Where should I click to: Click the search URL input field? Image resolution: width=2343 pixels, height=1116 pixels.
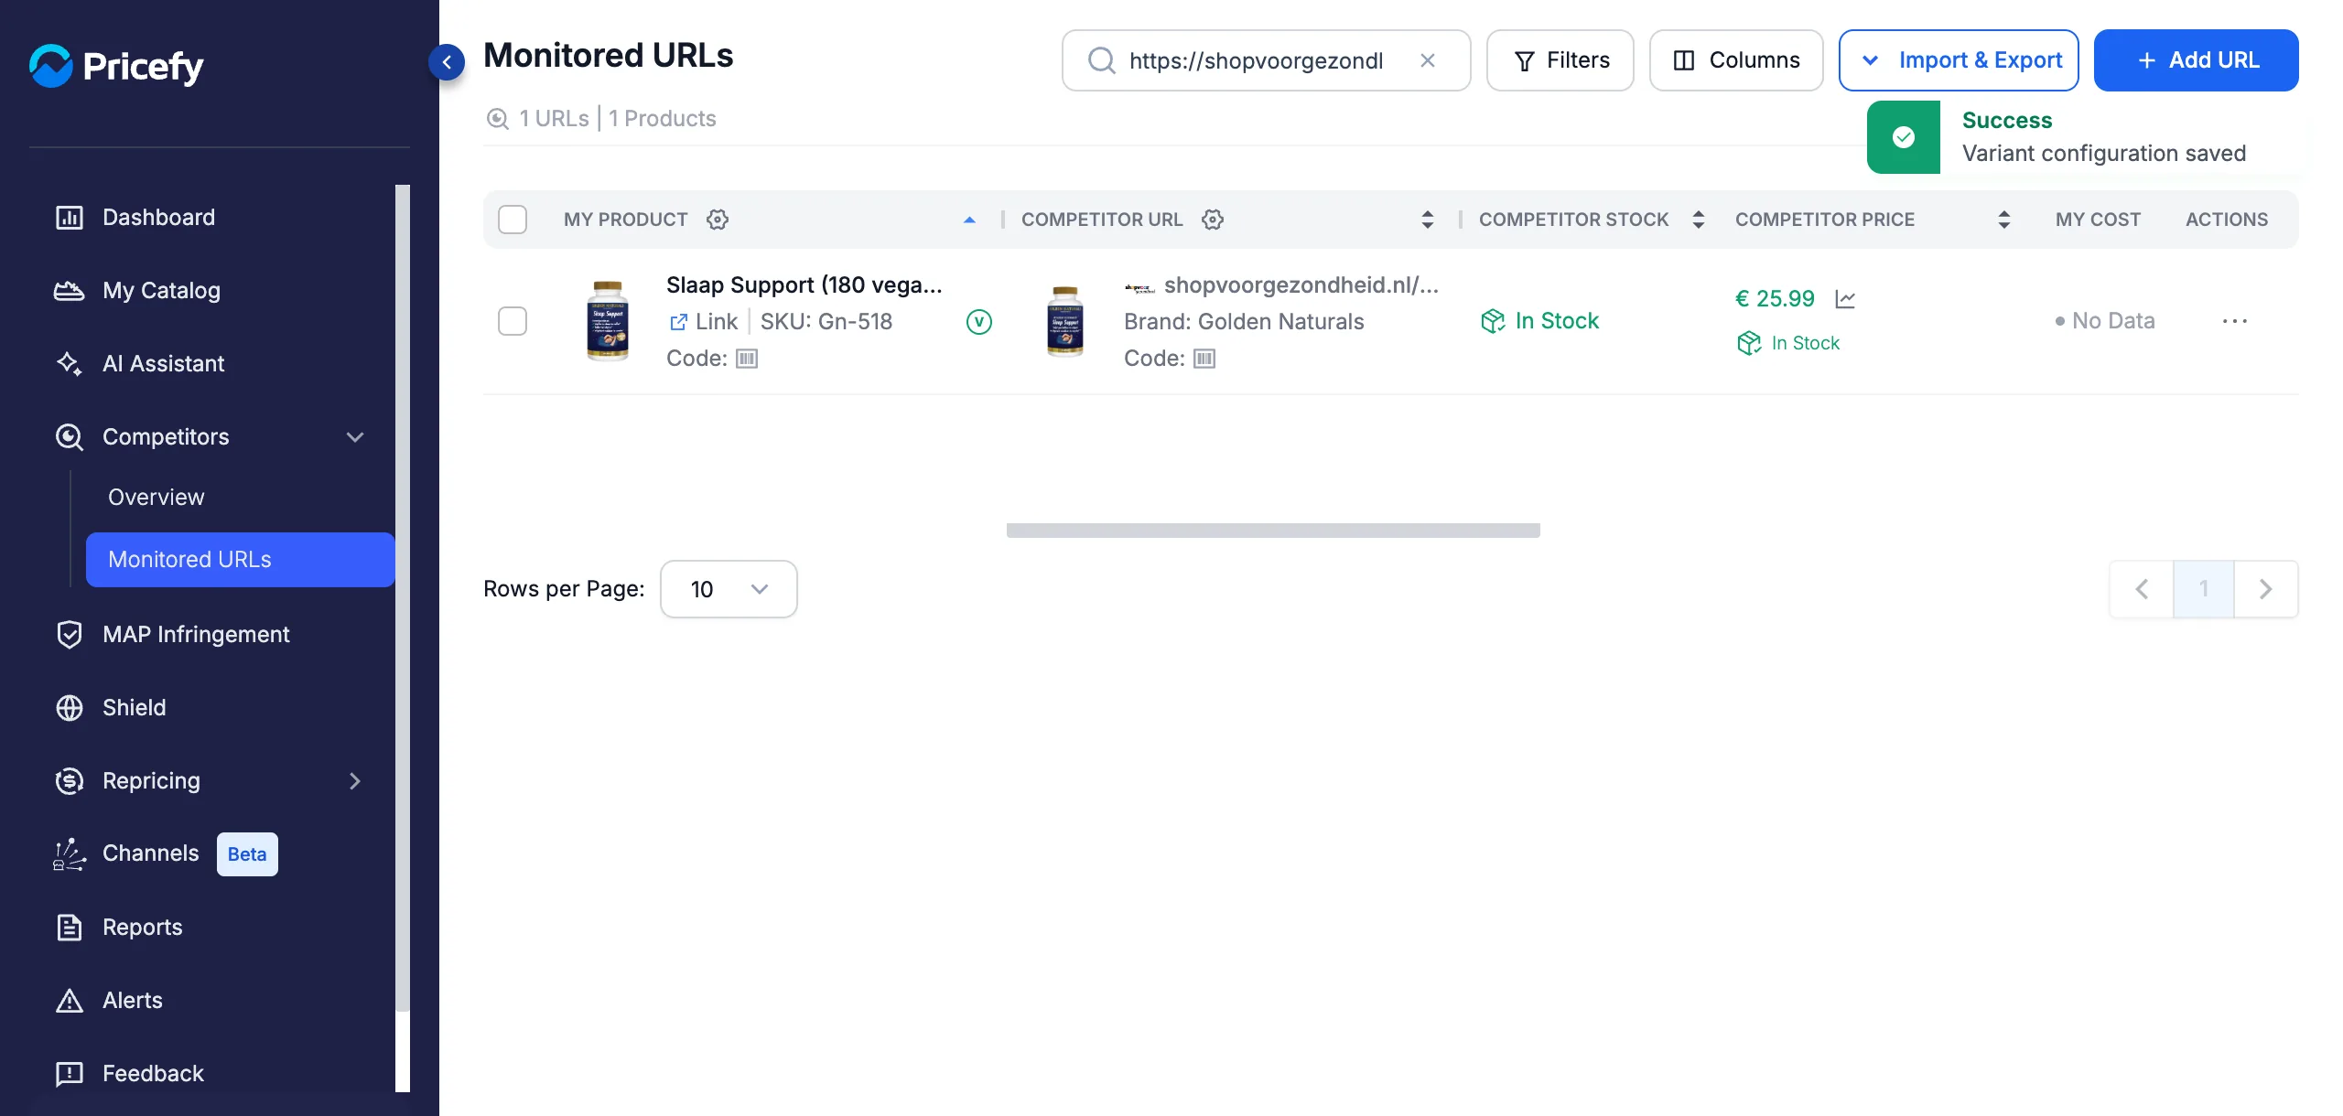(x=1267, y=60)
